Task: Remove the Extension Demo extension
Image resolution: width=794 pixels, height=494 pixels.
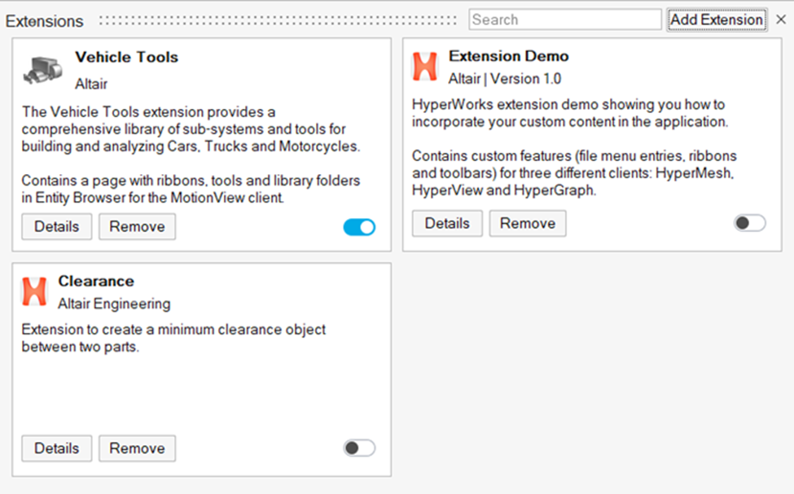Action: click(x=528, y=223)
